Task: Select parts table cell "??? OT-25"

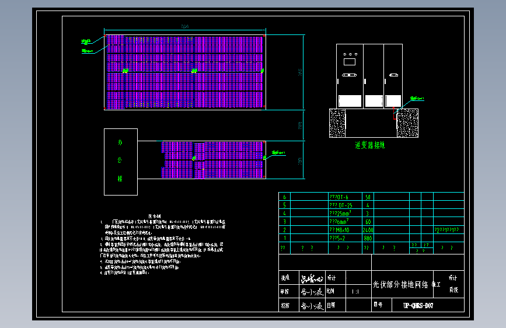Action: click(341, 205)
